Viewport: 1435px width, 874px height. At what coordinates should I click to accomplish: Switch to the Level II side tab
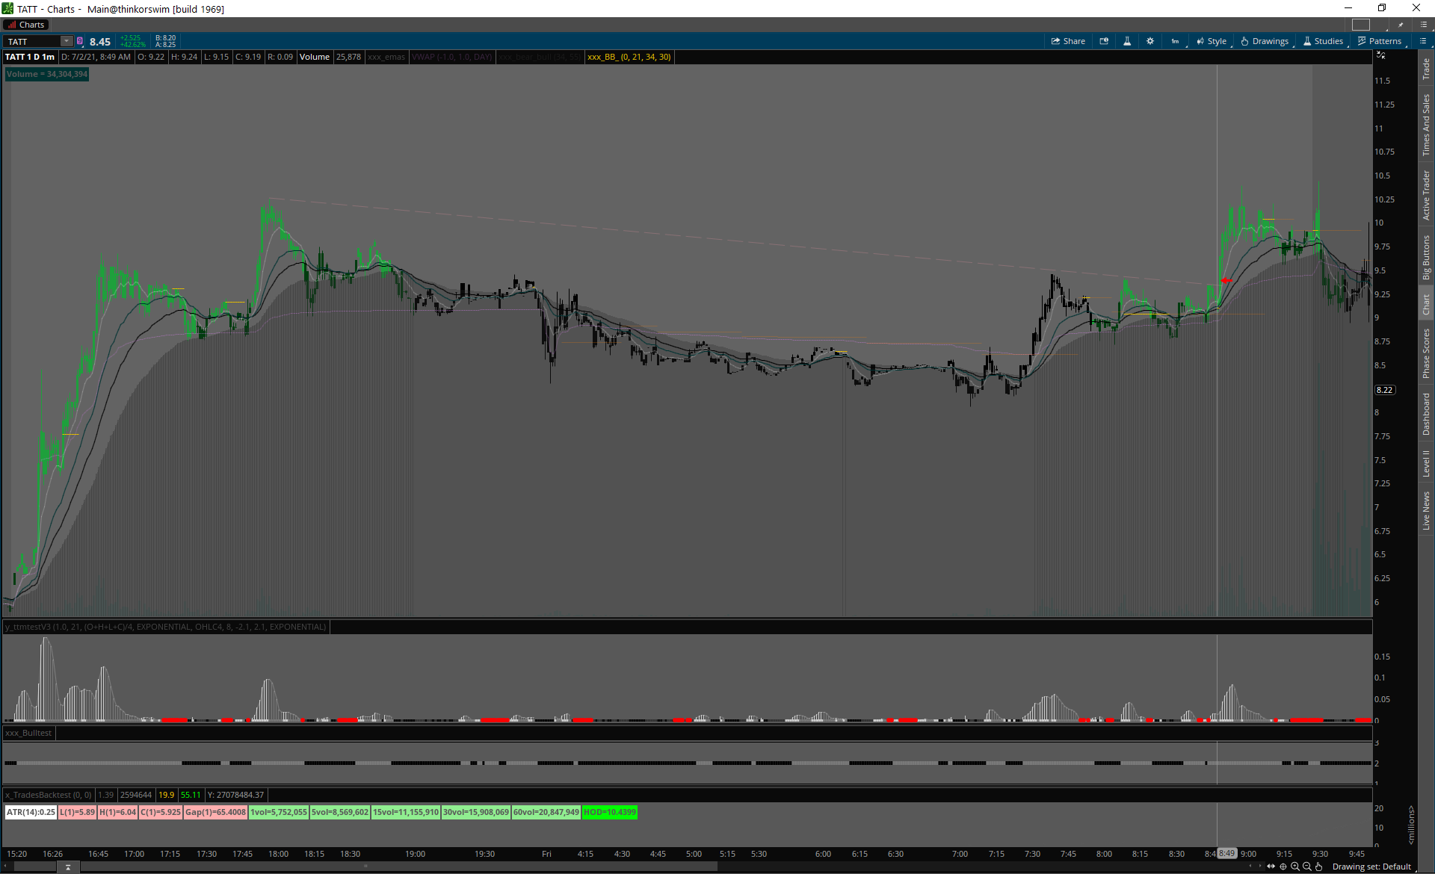click(x=1426, y=463)
